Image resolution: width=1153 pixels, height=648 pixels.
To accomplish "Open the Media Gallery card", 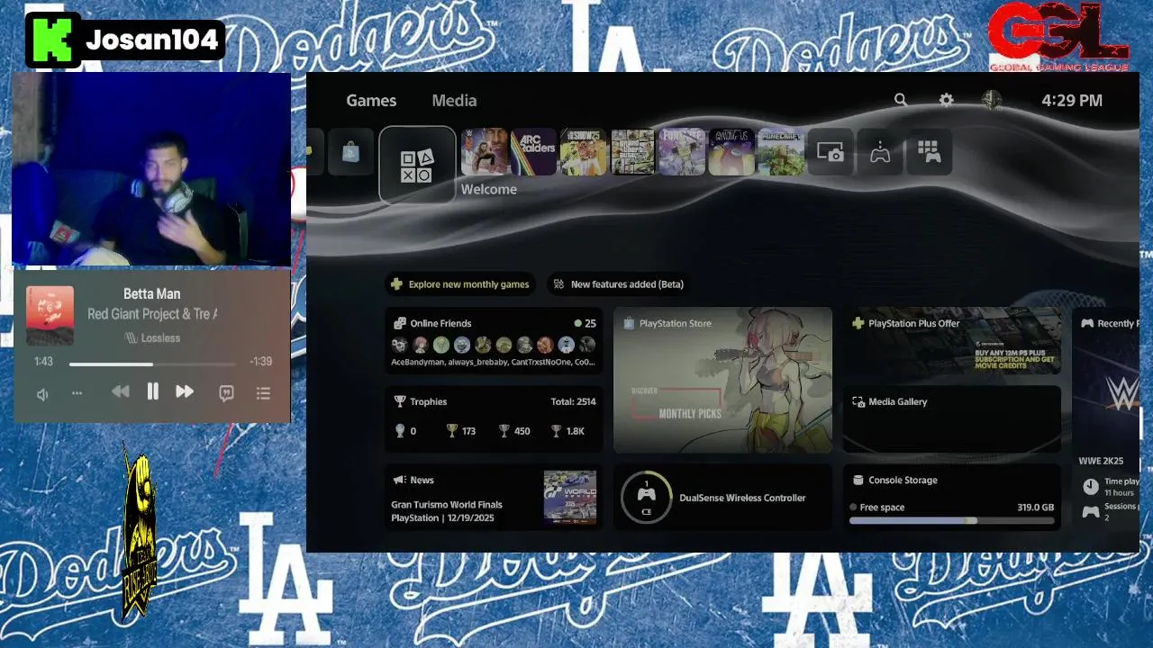I will click(x=952, y=418).
